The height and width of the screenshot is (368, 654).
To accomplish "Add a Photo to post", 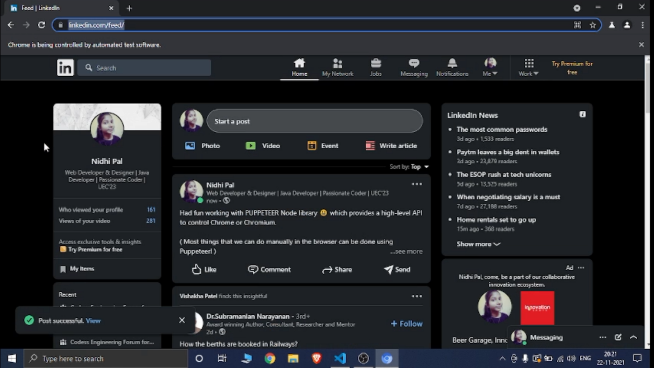I will [x=203, y=146].
